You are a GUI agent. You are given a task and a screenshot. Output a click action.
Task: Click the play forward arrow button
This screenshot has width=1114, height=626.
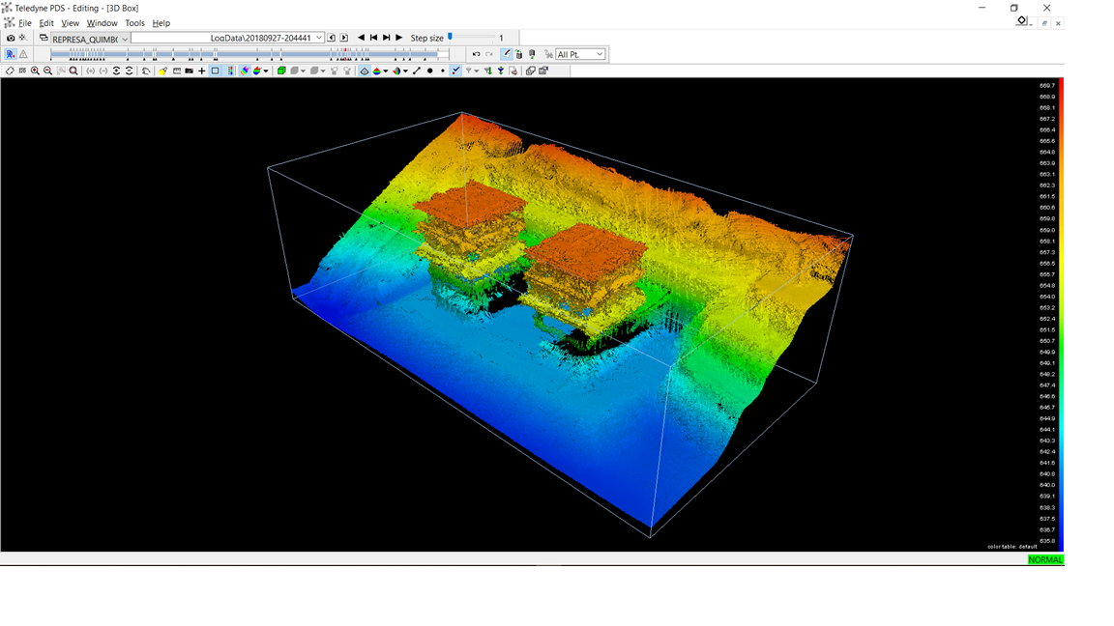coord(398,38)
